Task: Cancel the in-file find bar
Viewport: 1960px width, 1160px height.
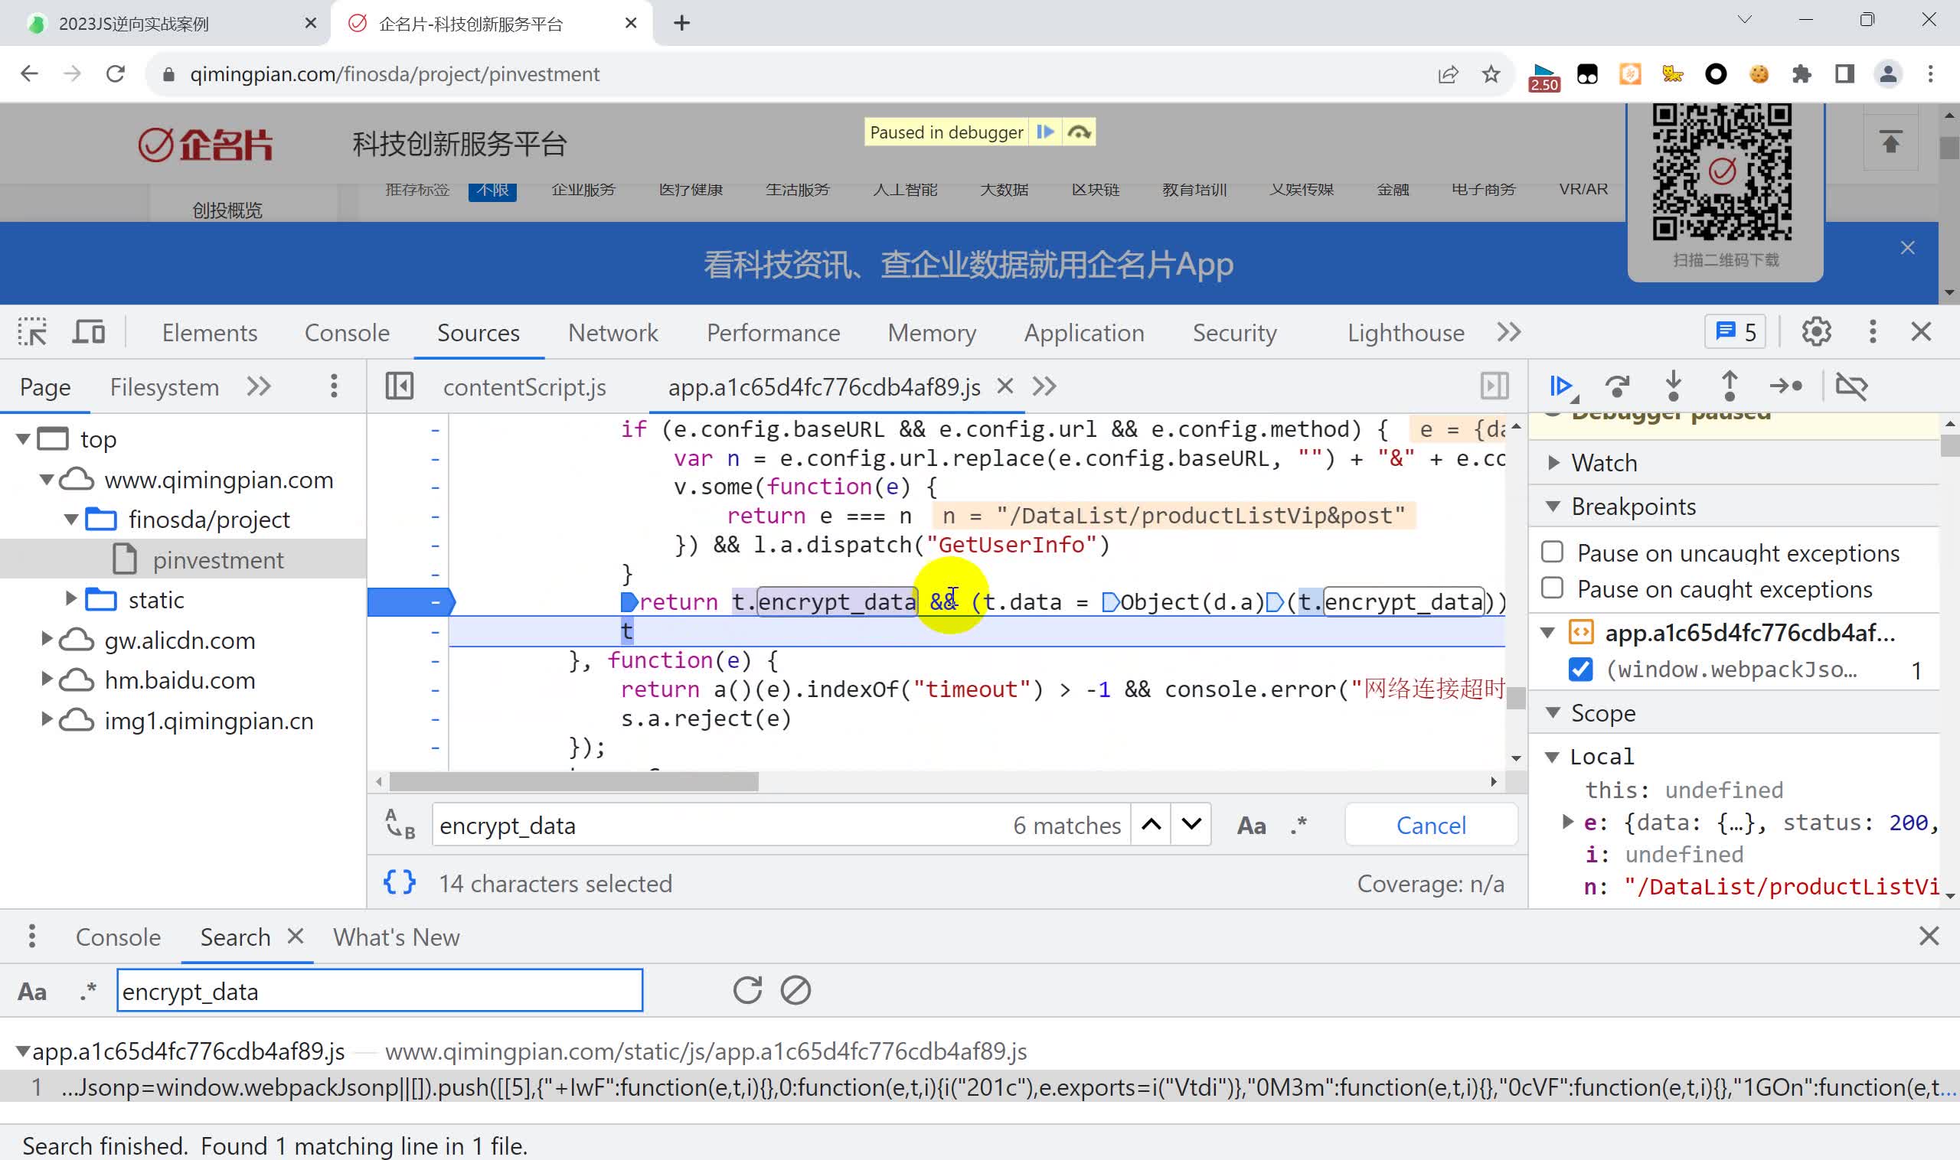Action: (x=1430, y=826)
